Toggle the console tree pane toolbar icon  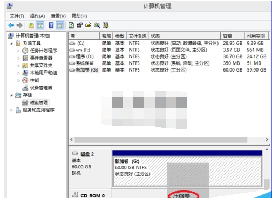click(40, 25)
